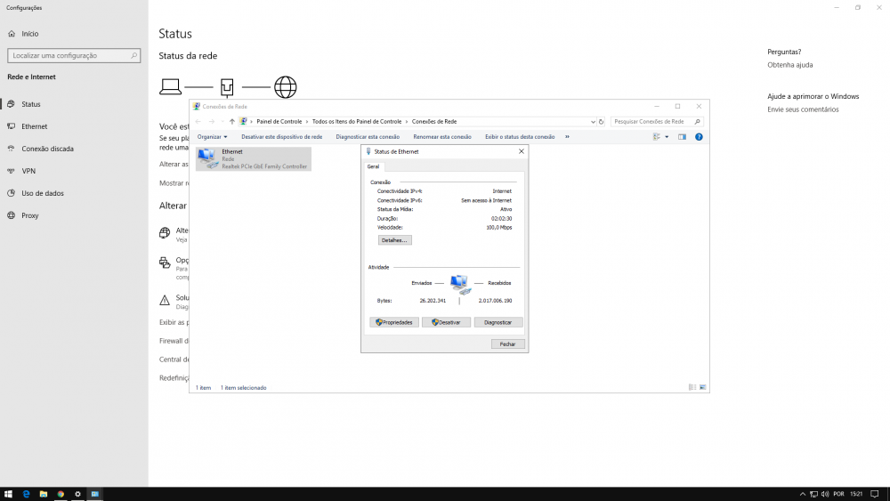The image size is (890, 501).
Task: Show more toolbar commands chevron
Action: coord(567,137)
